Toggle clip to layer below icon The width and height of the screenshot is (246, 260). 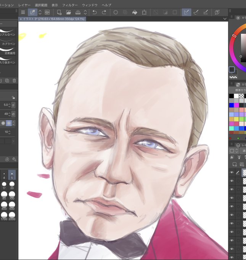(232, 157)
